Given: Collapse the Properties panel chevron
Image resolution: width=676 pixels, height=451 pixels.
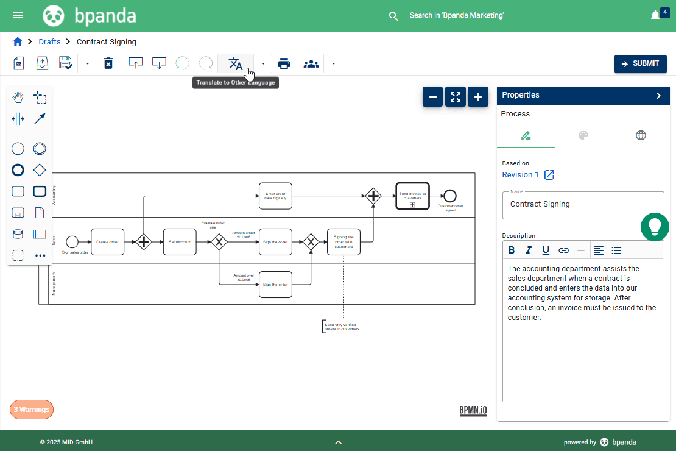Looking at the screenshot, I should pos(658,95).
